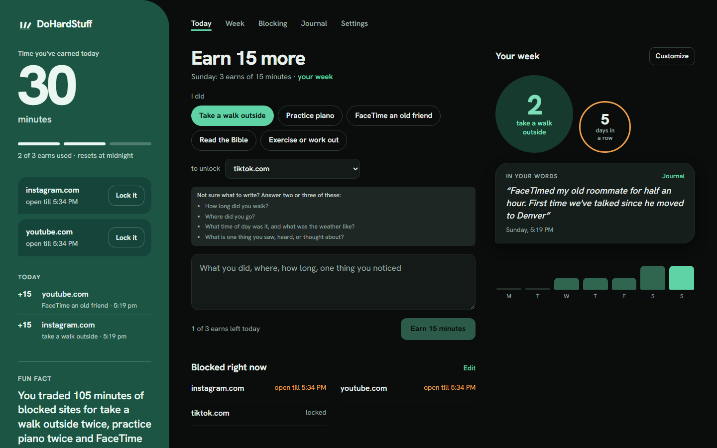Screen dimensions: 717x448
Task: Go to the Blocking tab
Action: tap(273, 23)
